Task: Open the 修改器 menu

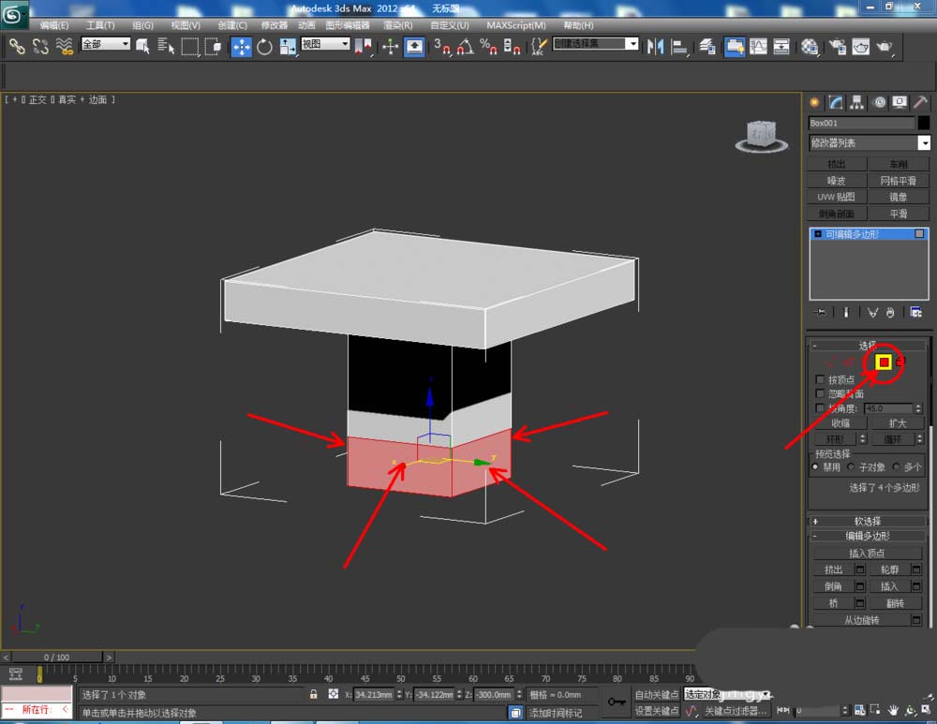Action: [x=275, y=25]
